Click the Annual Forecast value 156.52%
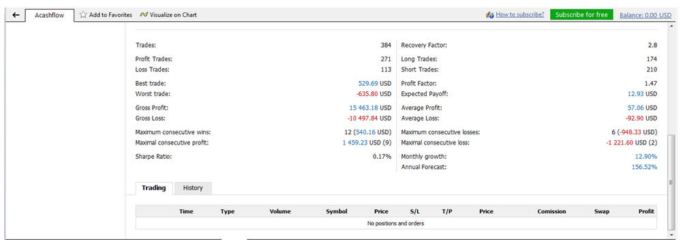This screenshot has height=252, width=683. [645, 167]
